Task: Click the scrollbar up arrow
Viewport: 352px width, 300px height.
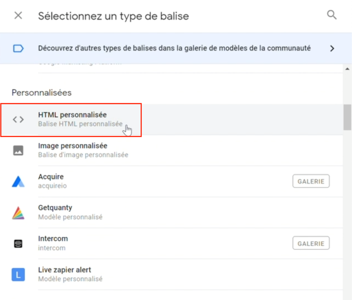Action: (347, 69)
